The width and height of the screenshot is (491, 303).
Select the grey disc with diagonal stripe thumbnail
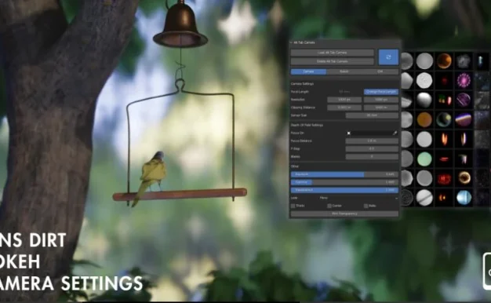(x=424, y=198)
